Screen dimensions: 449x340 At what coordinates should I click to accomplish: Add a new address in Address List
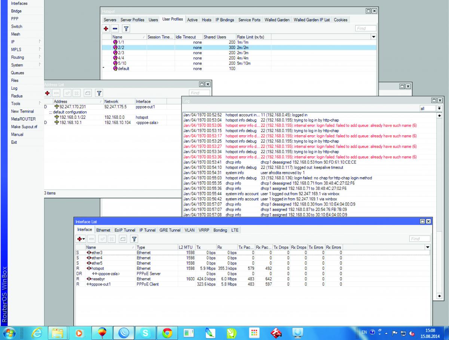tap(48, 93)
